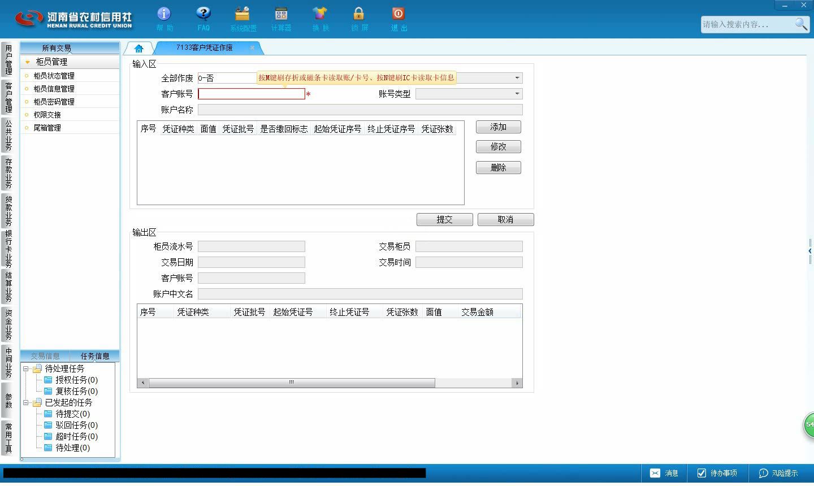This screenshot has width=814, height=486.
Task: Open the 用户管理 side tab
Action: click(x=8, y=60)
